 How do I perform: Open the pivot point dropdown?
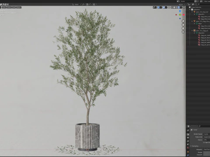(x=84, y=4)
